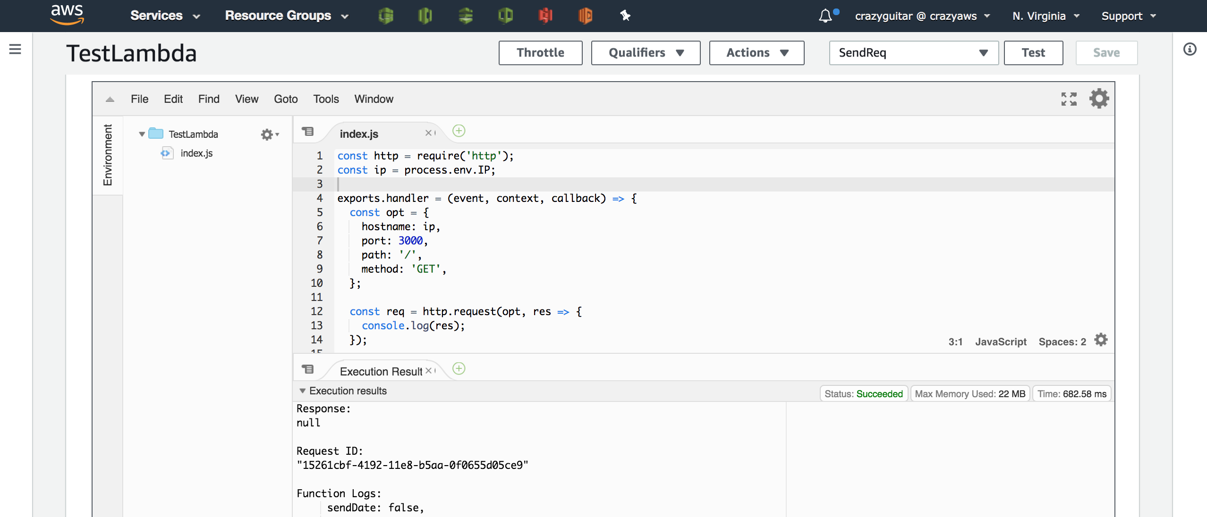Open the left hamburger navigation menu
The image size is (1207, 517).
point(15,49)
